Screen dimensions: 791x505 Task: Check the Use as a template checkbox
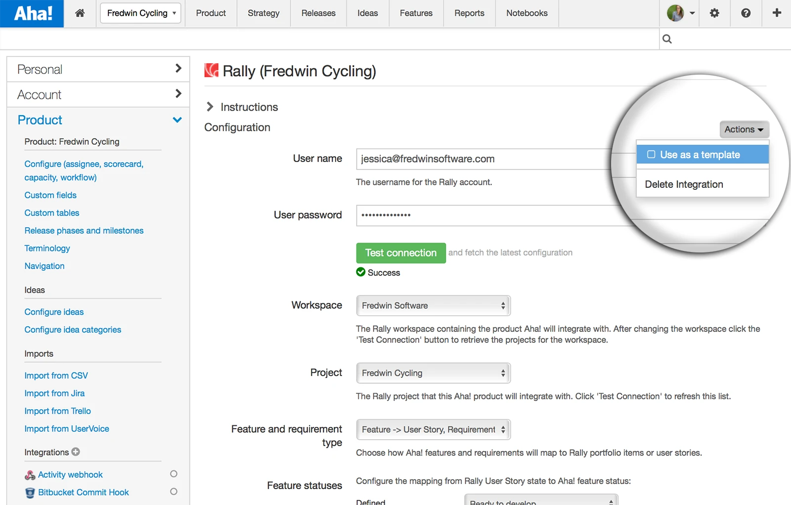pyautogui.click(x=651, y=155)
